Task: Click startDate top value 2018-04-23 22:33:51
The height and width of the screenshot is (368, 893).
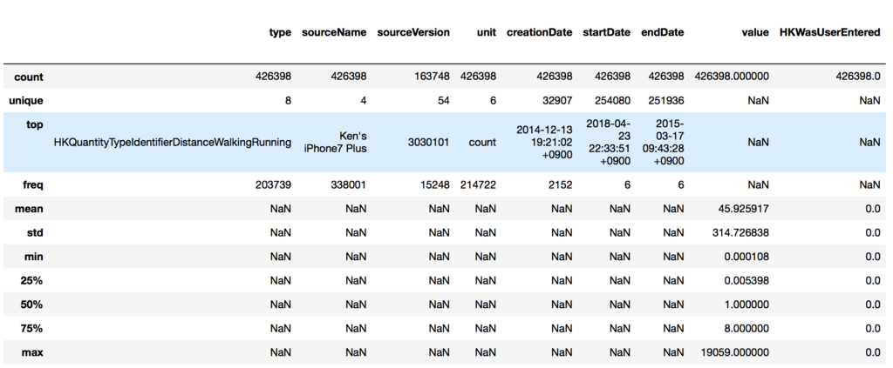Action: point(608,142)
